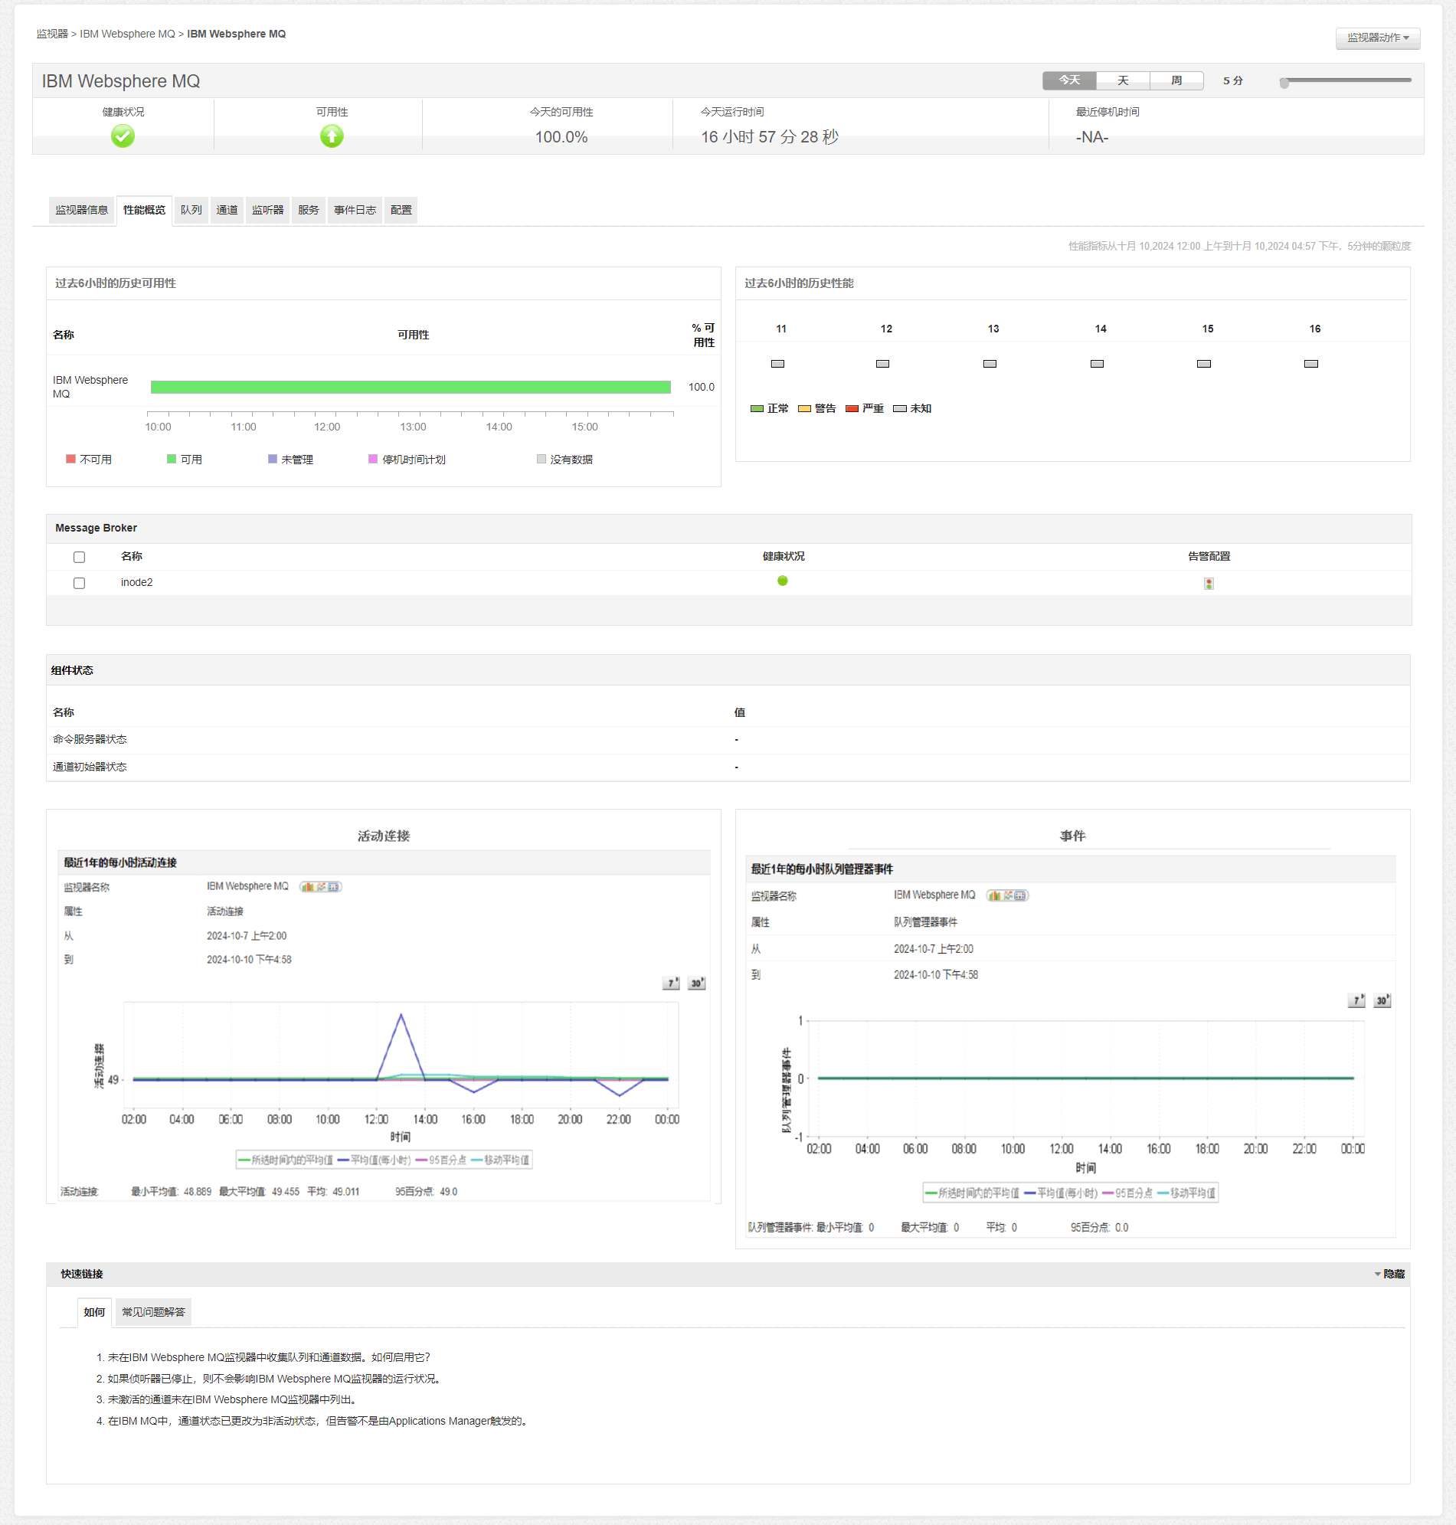Click the 队列管理器事件 chart area
Screen dimensions: 1456x1525
click(1086, 1078)
